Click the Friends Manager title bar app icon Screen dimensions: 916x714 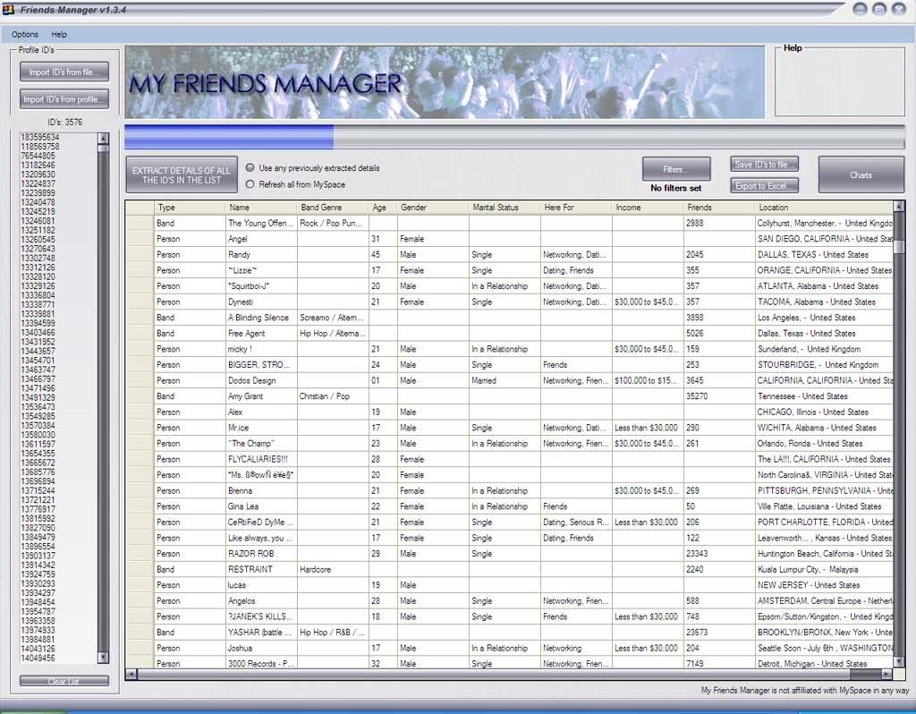coord(8,9)
